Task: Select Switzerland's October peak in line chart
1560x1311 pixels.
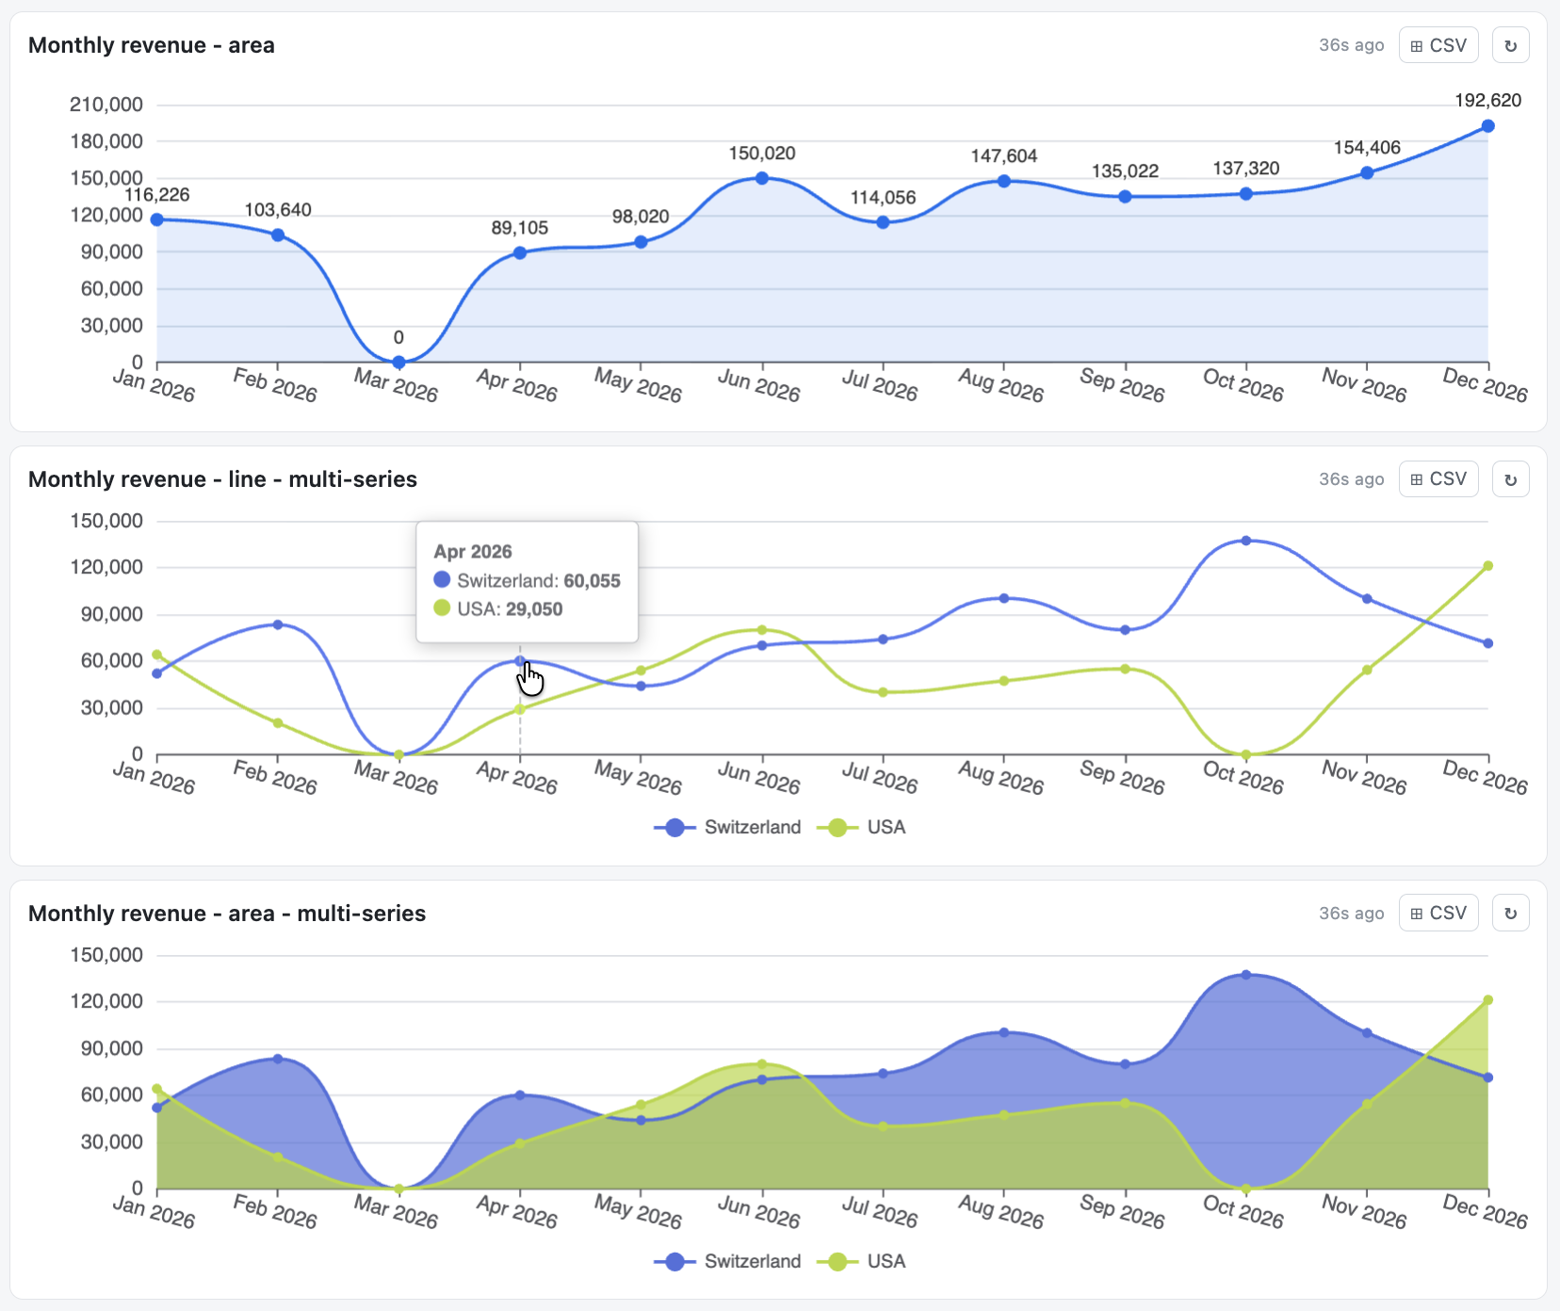Action: pos(1245,541)
